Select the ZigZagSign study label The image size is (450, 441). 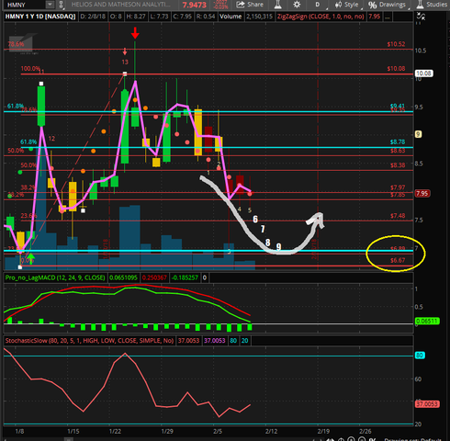click(x=321, y=17)
